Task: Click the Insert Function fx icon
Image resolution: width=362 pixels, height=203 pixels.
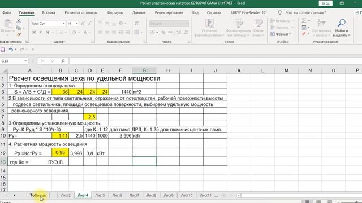Action: [x=63, y=61]
